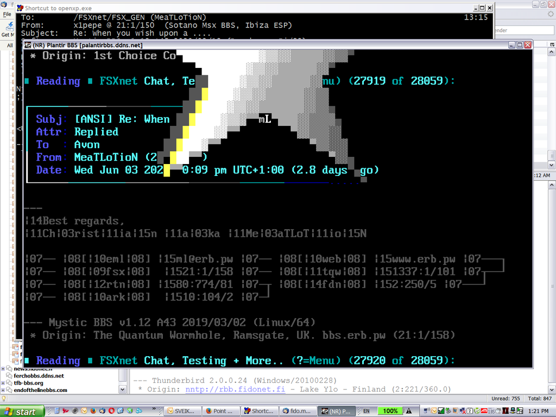556x417 pixels.
Task: Select the All view tab
Action: [x=10, y=46]
